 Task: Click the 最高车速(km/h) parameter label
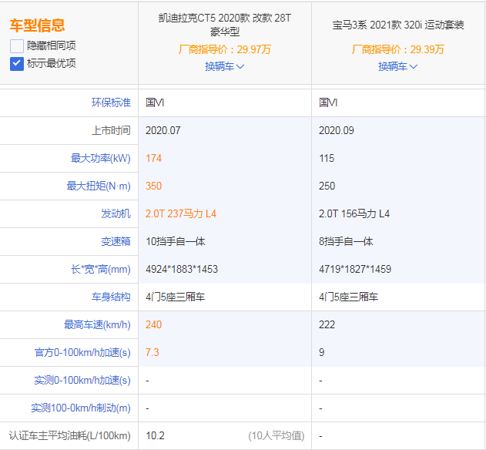[97, 324]
